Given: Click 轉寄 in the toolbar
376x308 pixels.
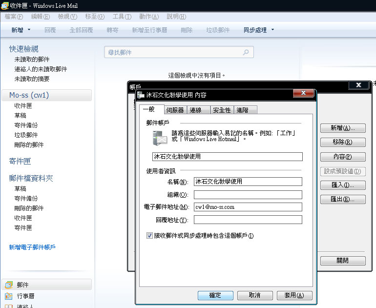Looking at the screenshot, I should tap(112, 30).
